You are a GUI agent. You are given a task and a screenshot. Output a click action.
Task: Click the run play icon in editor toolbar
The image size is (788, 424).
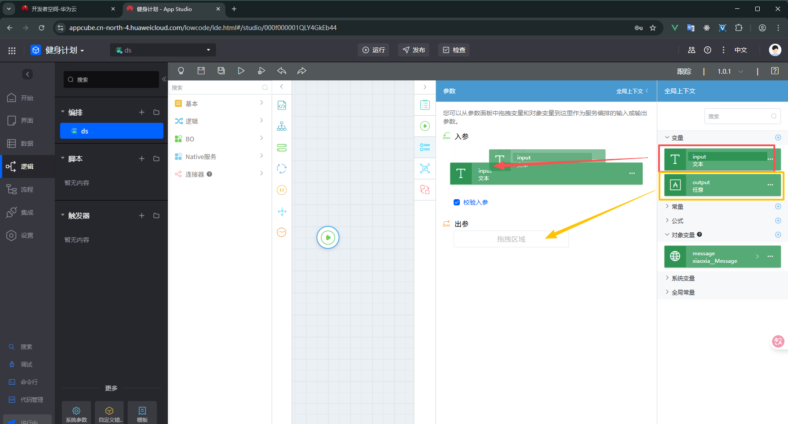[x=241, y=71]
